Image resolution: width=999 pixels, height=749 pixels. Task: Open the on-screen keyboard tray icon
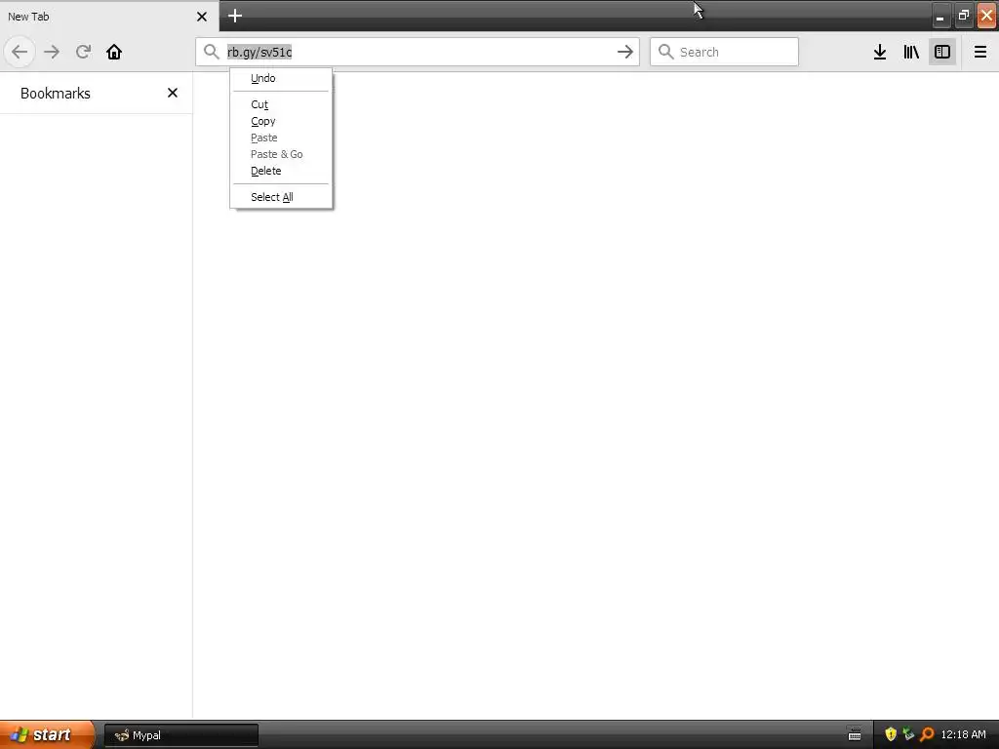[x=855, y=734]
